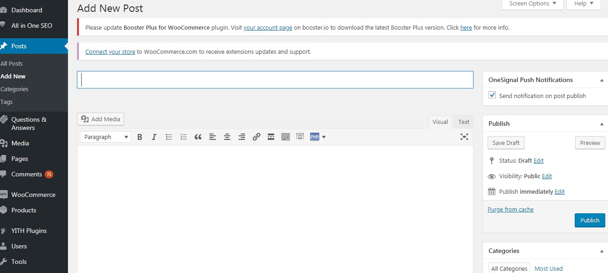Screen dimensions: 608x273
Task: Click inside the post content editor
Action: tap(275, 209)
